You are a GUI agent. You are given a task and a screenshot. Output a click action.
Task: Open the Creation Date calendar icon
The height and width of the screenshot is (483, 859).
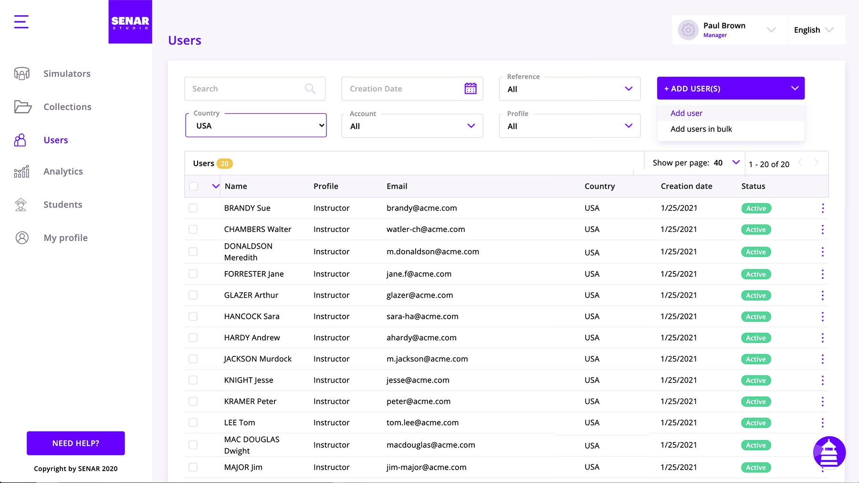point(470,89)
